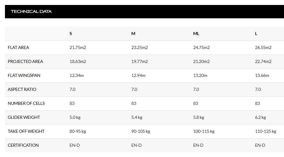Click the FLAT WINGSPAN row label
This screenshot has width=284, height=157.
pyautogui.click(x=24, y=75)
